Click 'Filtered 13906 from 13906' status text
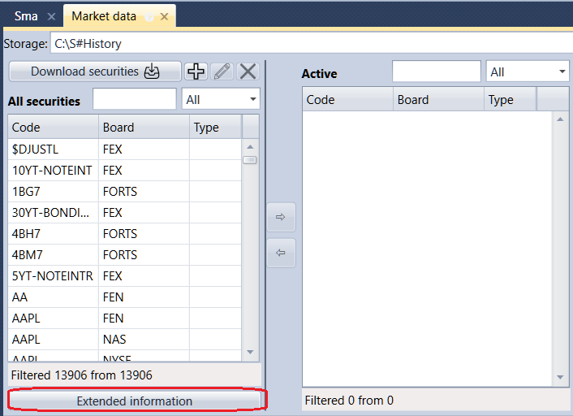 (x=81, y=375)
